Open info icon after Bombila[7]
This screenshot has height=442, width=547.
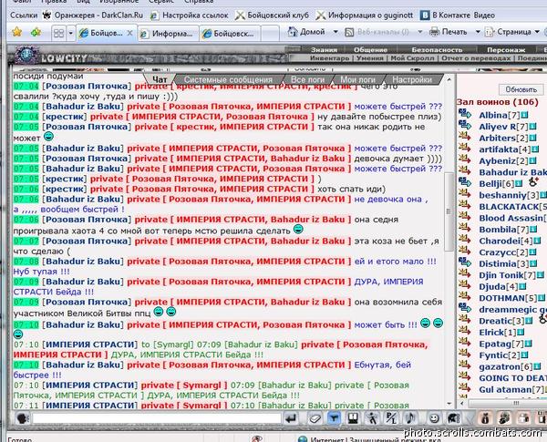[x=533, y=229]
